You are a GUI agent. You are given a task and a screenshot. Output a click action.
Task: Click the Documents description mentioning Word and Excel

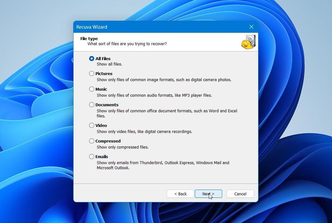click(x=167, y=113)
